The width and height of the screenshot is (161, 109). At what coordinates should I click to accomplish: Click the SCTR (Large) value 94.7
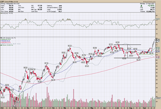60,12
